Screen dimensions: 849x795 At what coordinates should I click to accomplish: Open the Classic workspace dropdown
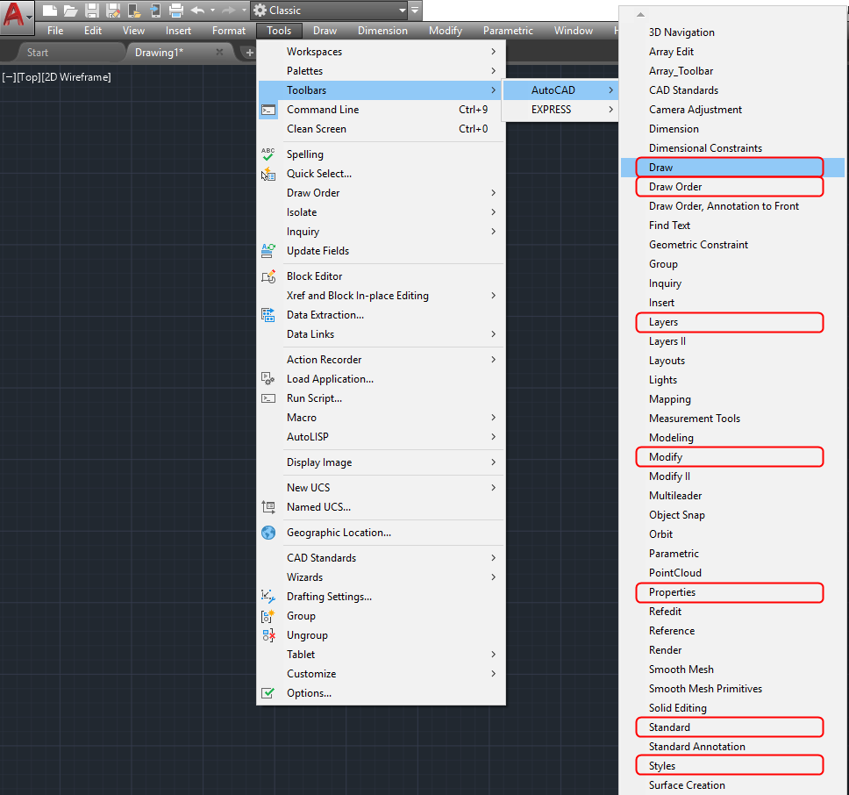tap(330, 11)
